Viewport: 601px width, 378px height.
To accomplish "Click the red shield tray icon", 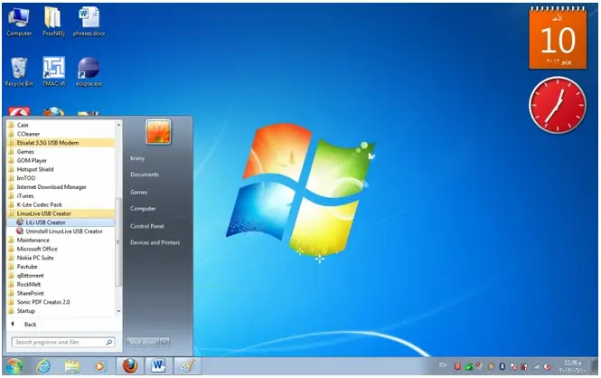I will pos(457,366).
